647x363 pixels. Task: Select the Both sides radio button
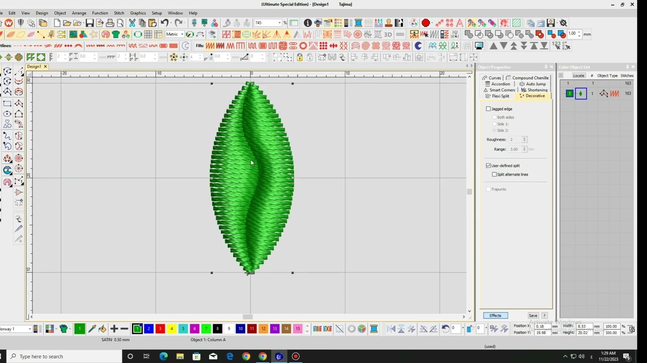pos(494,117)
